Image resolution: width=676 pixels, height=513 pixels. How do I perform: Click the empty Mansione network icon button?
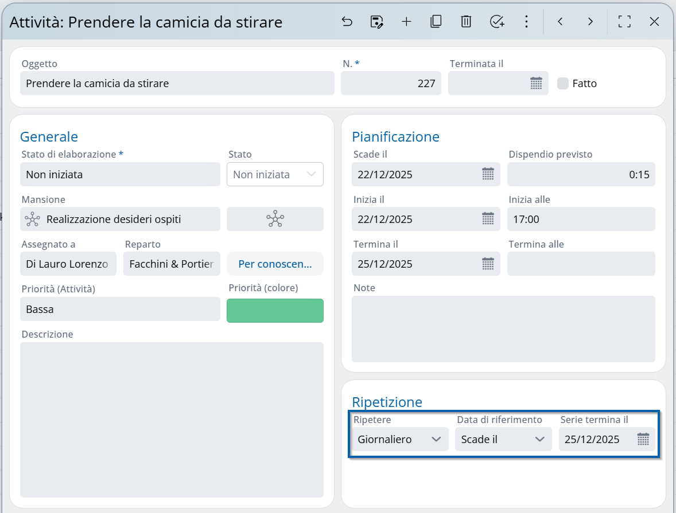tap(275, 219)
